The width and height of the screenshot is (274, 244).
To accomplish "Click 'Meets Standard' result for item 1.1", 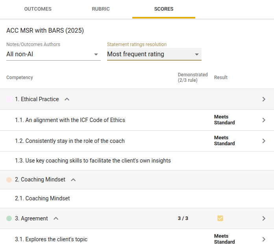I will coord(224,120).
